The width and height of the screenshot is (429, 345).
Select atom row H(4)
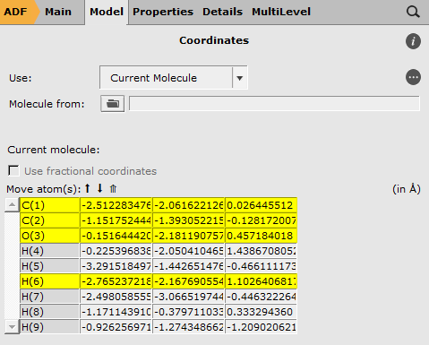49,251
